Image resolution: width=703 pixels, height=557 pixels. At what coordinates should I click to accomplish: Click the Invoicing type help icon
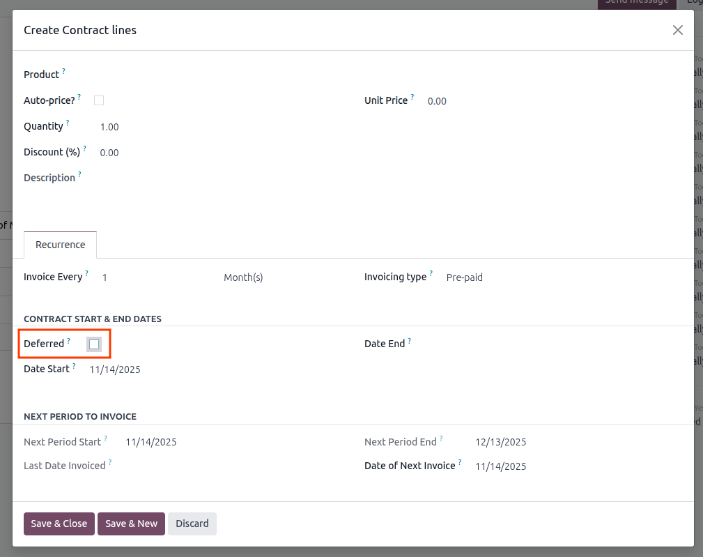tap(431, 273)
